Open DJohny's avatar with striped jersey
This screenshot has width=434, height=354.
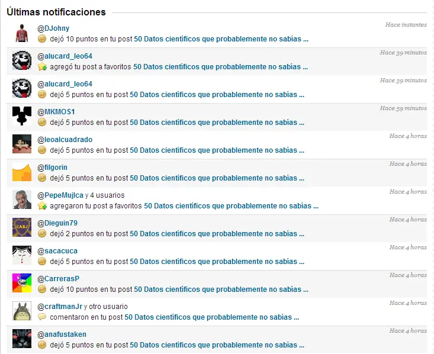pyautogui.click(x=22, y=33)
